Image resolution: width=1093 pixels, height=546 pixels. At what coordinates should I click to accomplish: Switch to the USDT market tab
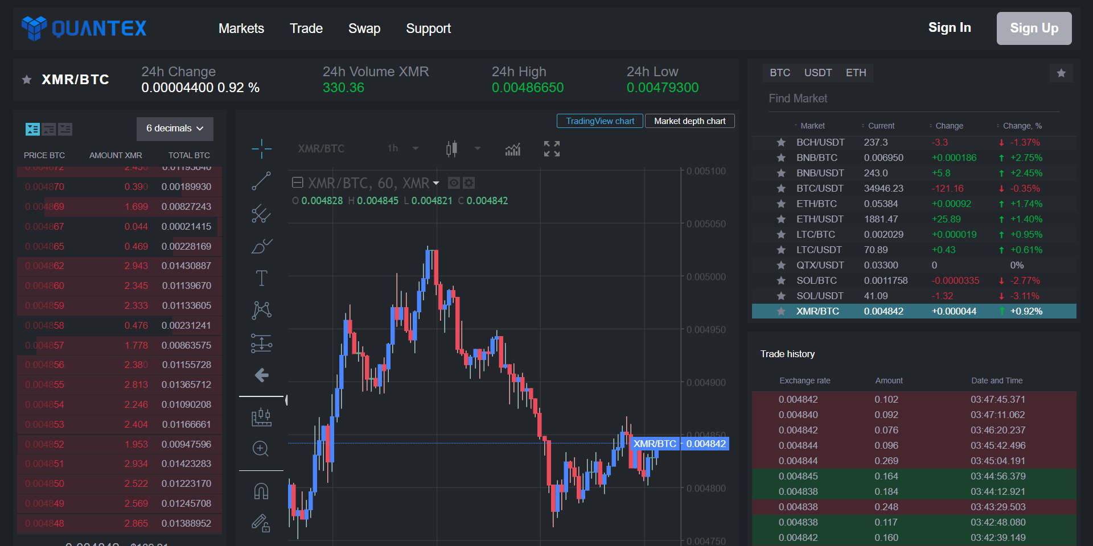(x=817, y=73)
